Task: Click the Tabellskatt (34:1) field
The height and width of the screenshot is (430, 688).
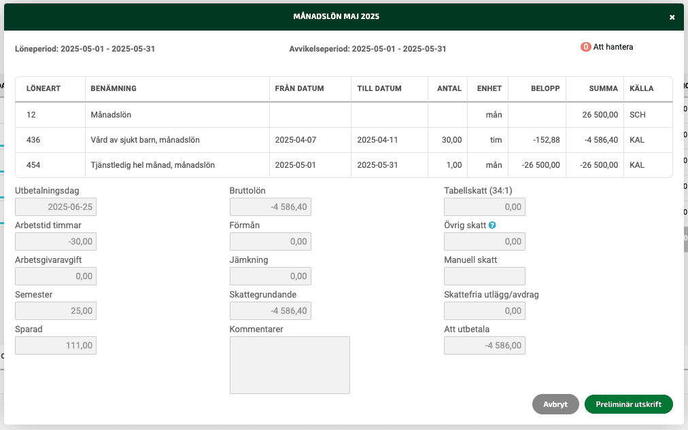Action: (485, 207)
